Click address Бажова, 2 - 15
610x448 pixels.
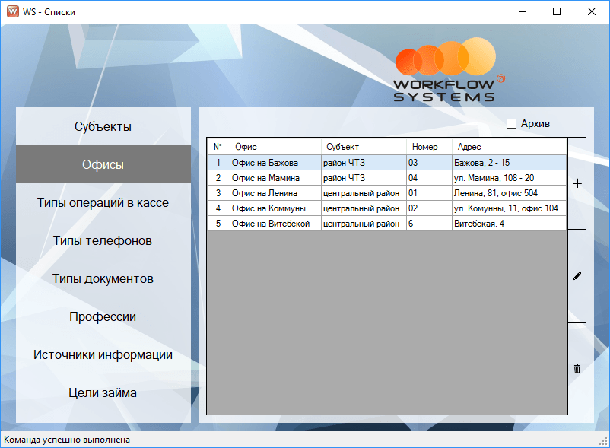[510, 163]
